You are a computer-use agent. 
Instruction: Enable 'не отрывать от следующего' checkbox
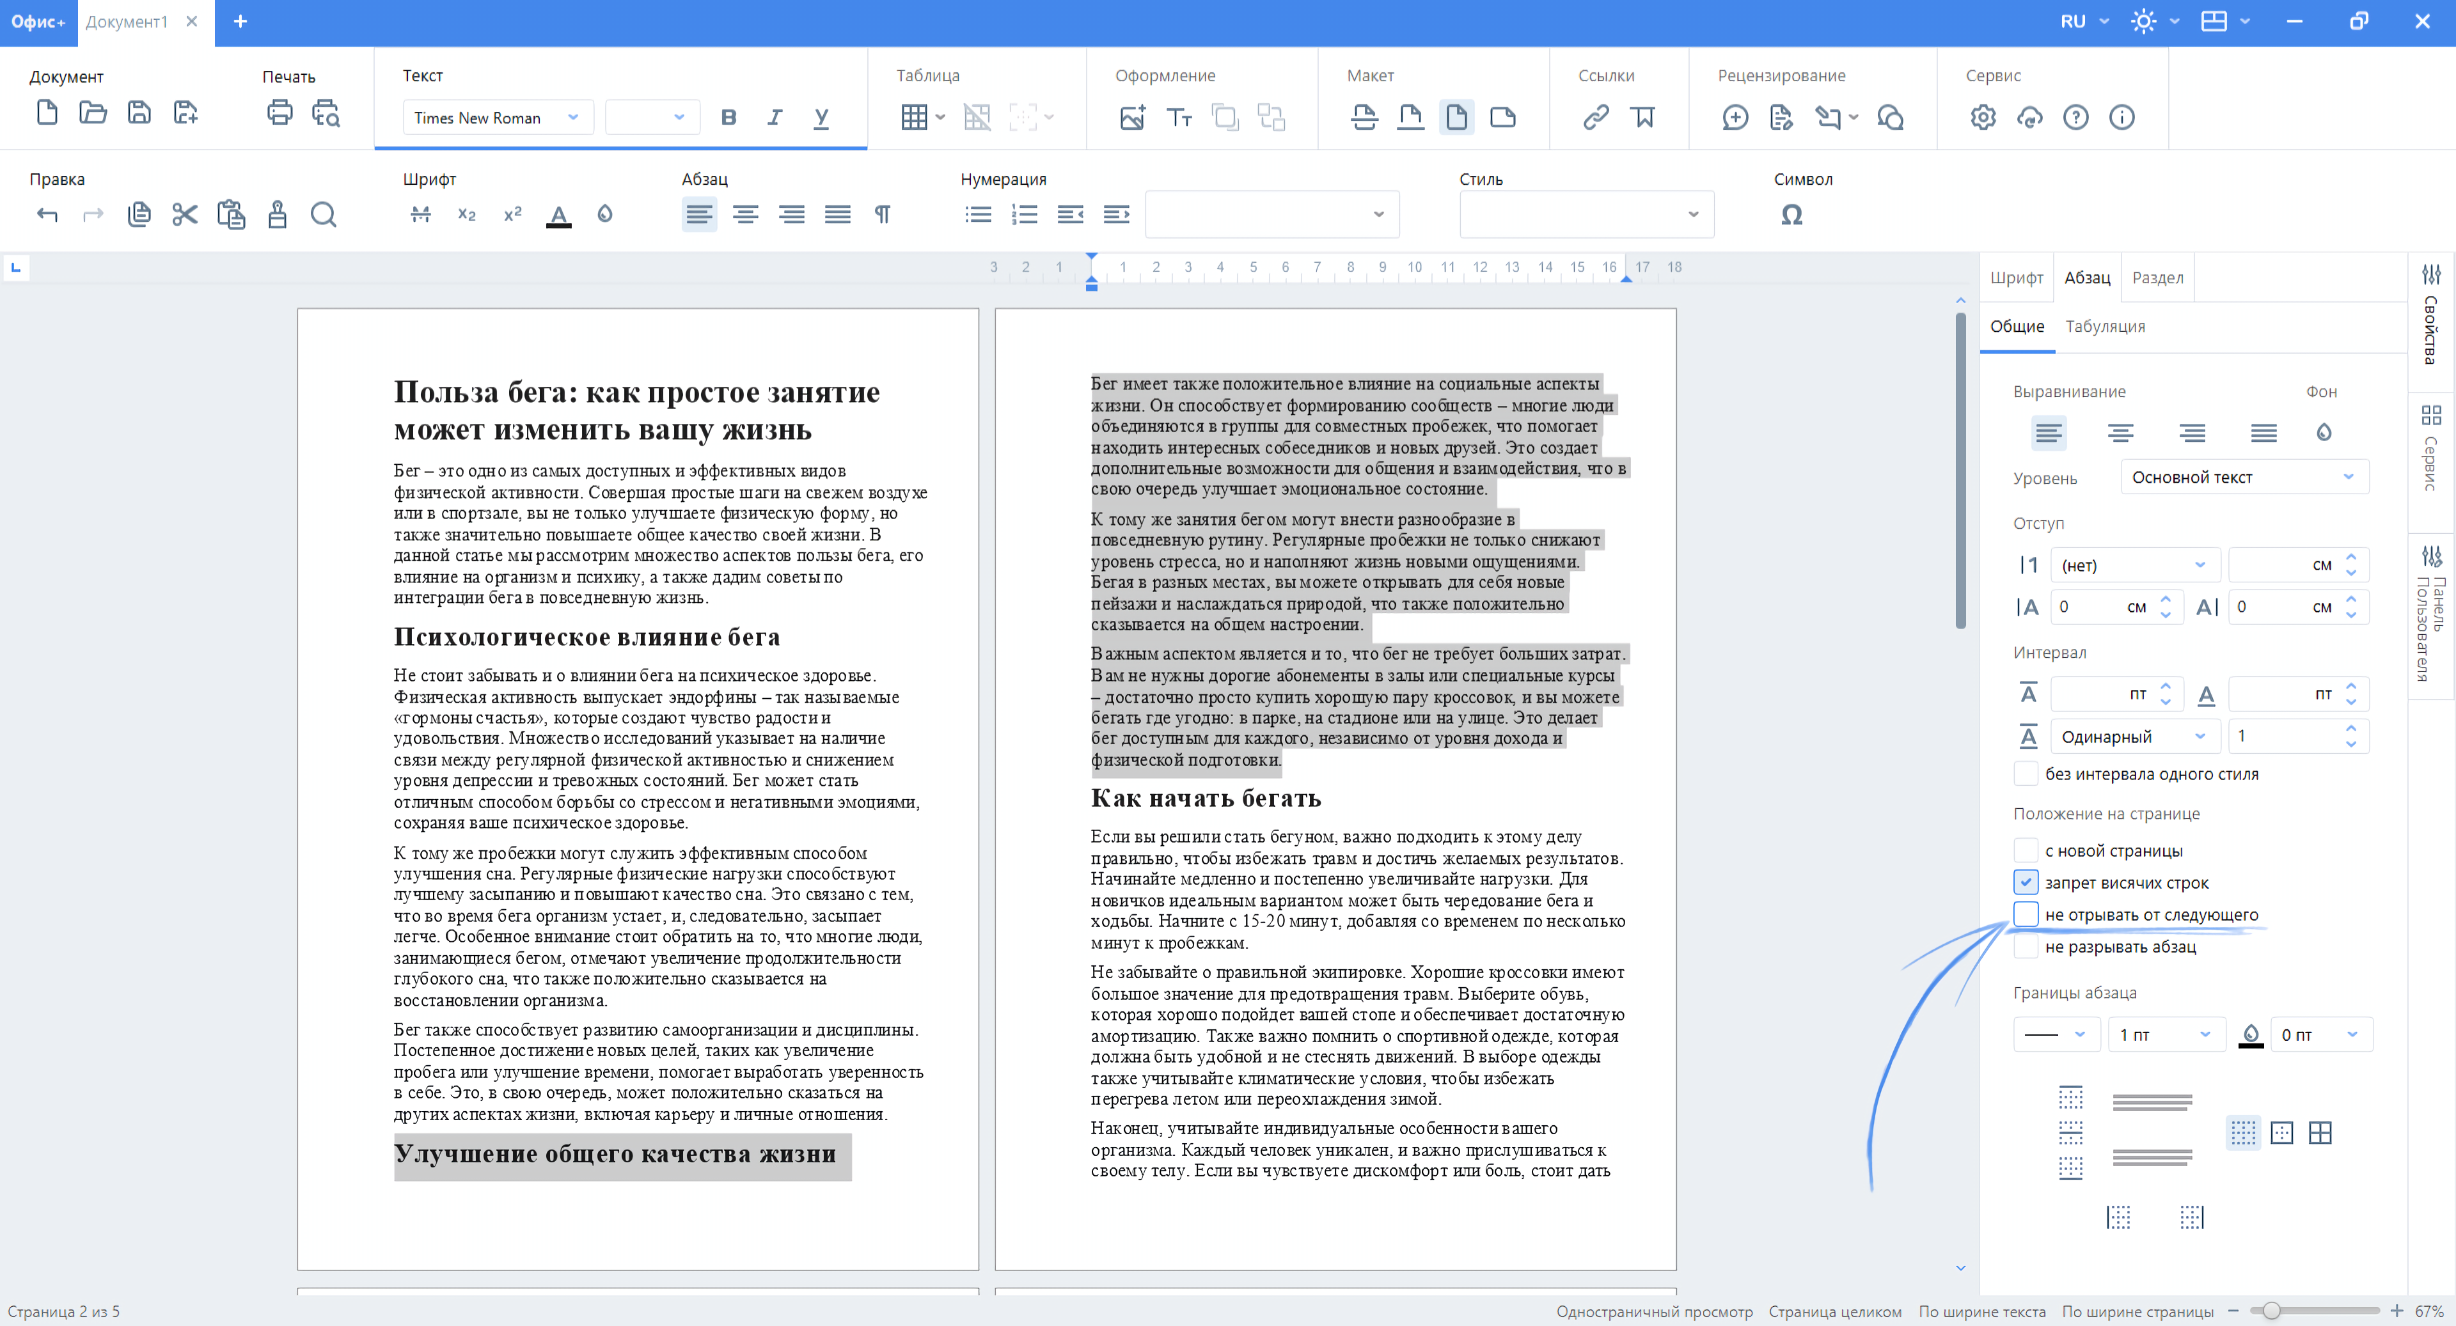coord(2026,914)
